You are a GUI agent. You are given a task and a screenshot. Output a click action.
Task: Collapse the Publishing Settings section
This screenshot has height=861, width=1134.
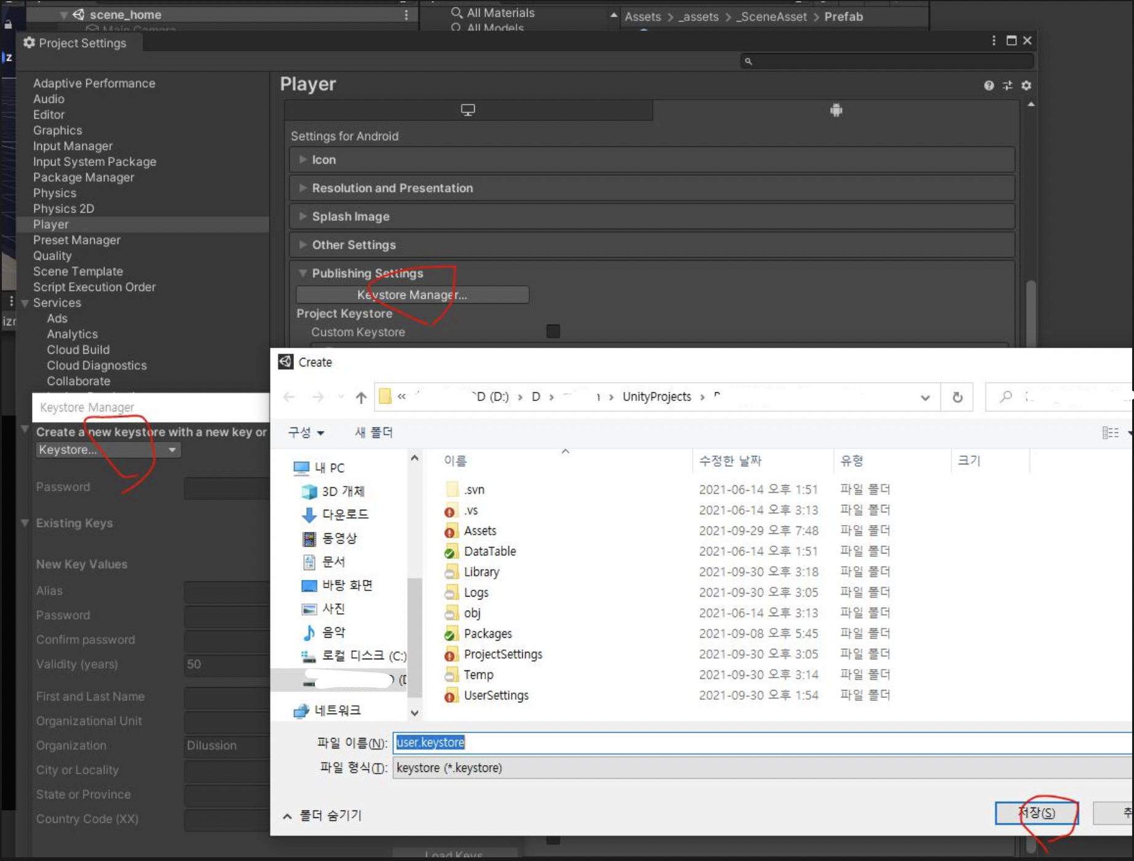[x=303, y=273]
